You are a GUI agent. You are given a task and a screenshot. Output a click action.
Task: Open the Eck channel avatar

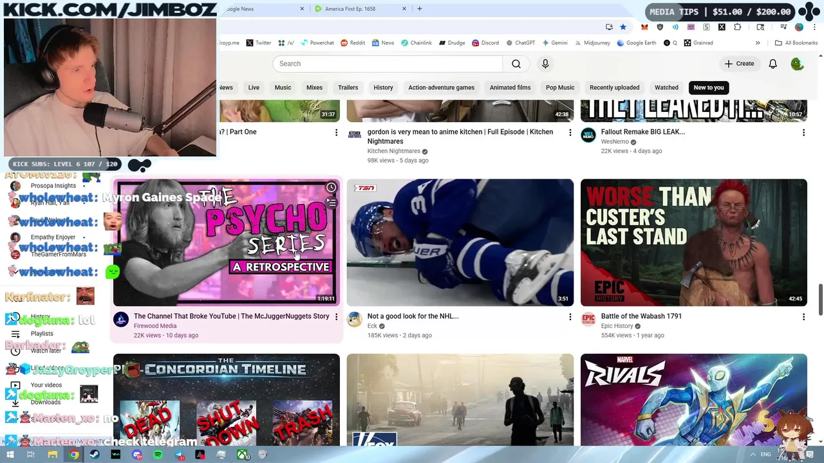[x=354, y=320]
